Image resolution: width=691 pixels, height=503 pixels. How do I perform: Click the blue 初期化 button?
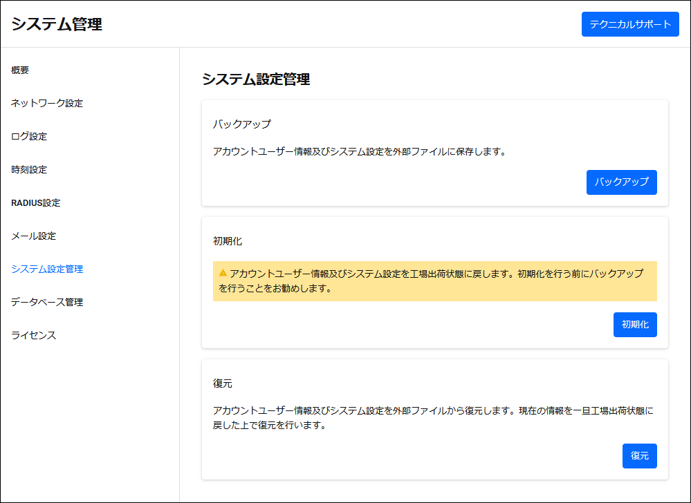point(635,325)
